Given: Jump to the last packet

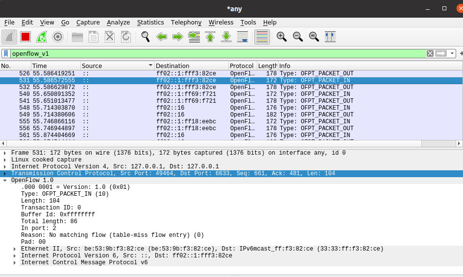Looking at the screenshot, I should click(x=226, y=37).
